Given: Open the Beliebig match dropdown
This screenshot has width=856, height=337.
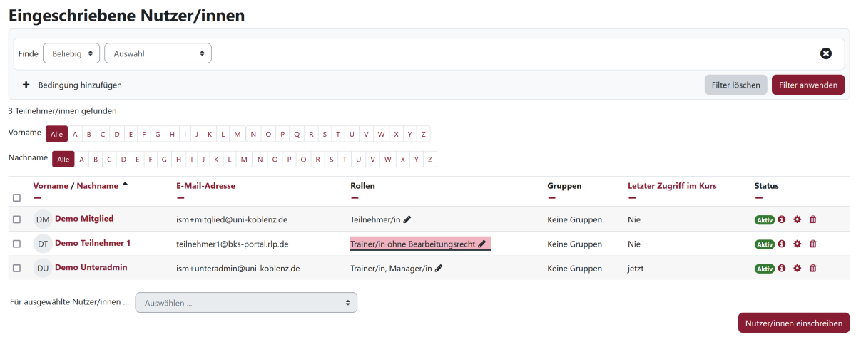Looking at the screenshot, I should point(71,53).
